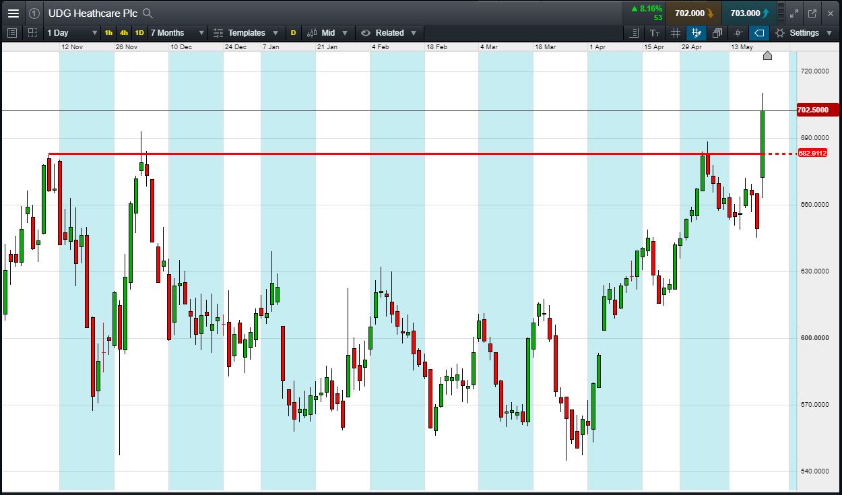842x495 pixels.
Task: Open the Related dropdown
Action: point(389,32)
